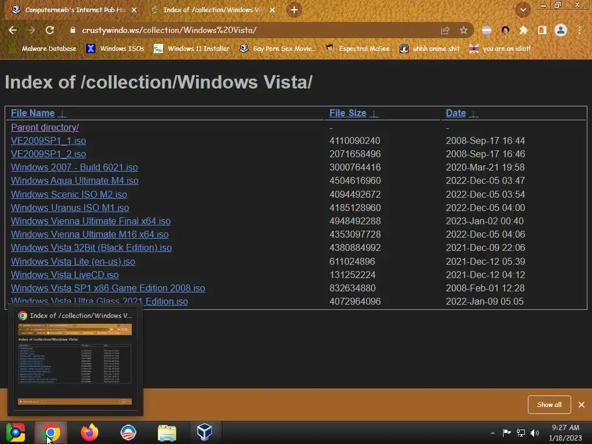Click Windows Vista SP1 x86 Game Edition 2008.iso
Image resolution: width=592 pixels, height=444 pixels.
click(108, 288)
